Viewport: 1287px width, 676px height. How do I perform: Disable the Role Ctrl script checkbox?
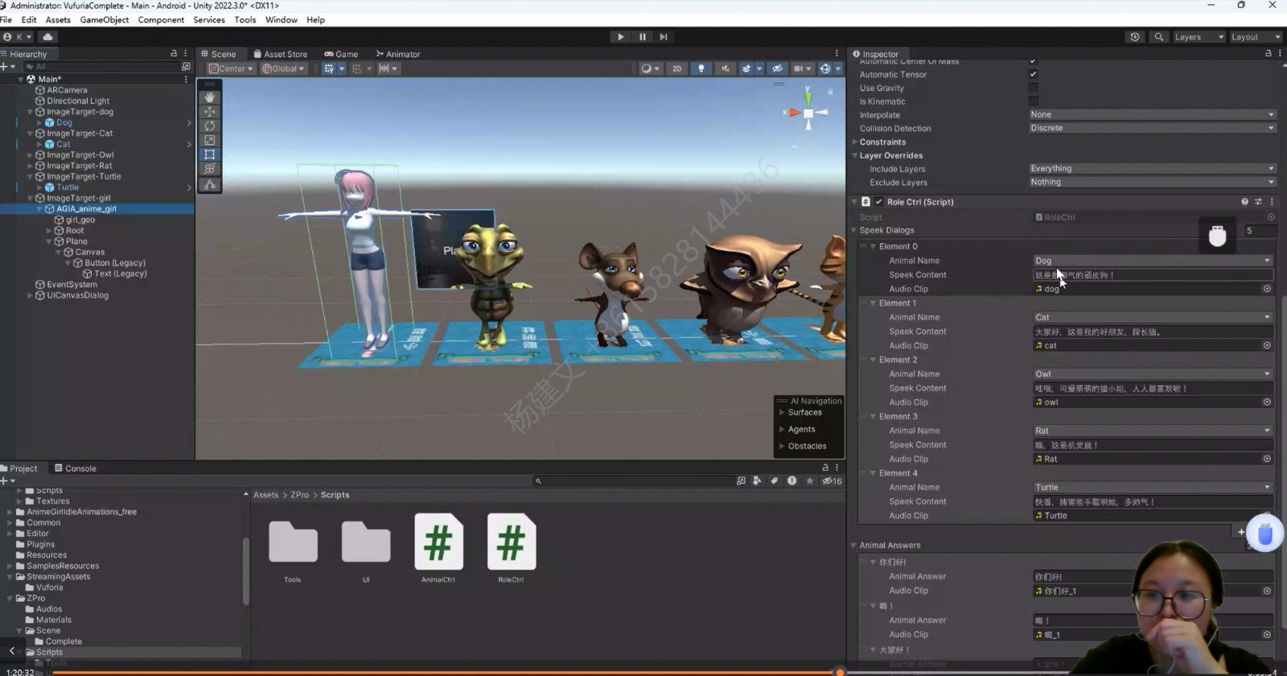(879, 202)
